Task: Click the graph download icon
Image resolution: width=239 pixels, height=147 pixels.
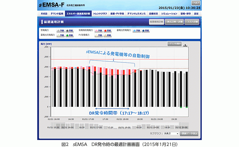Action: (x=185, y=45)
